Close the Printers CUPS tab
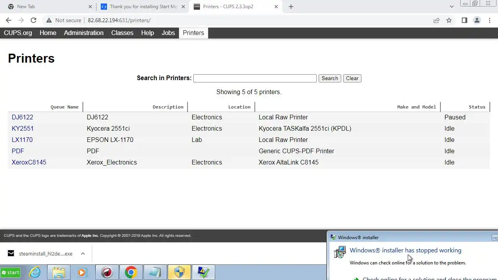498x280 pixels. pos(276,7)
